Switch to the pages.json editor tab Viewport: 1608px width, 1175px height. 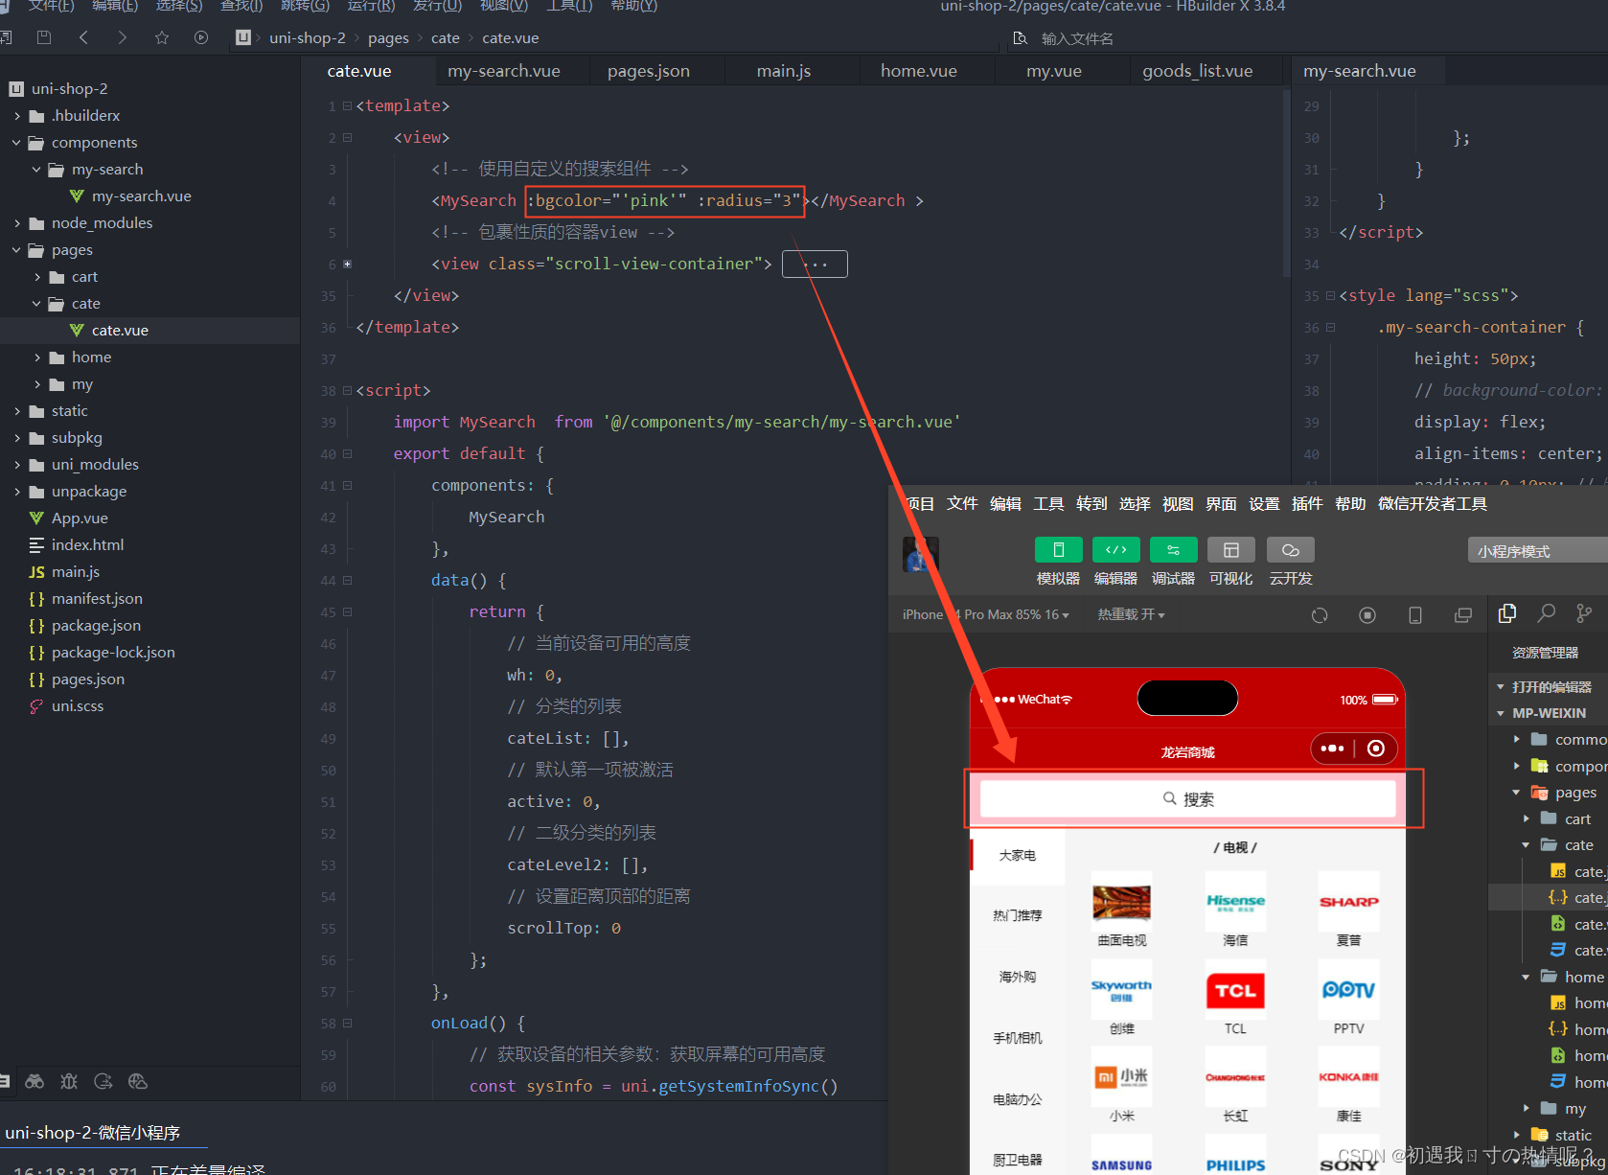[649, 71]
